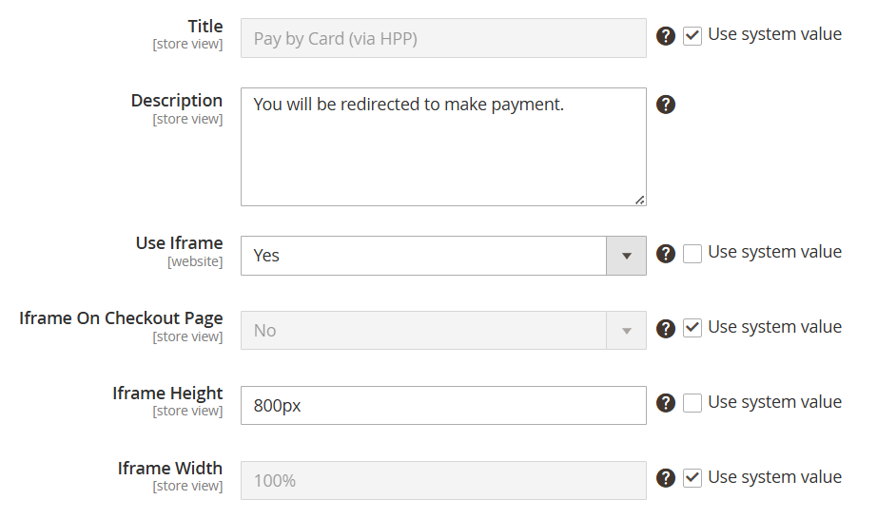Screen dimensions: 877x519
Task: Open the Use Iframe dropdown arrow
Action: click(627, 256)
